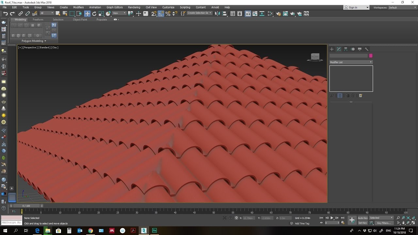Open the Modifiers menu

[x=78, y=7]
